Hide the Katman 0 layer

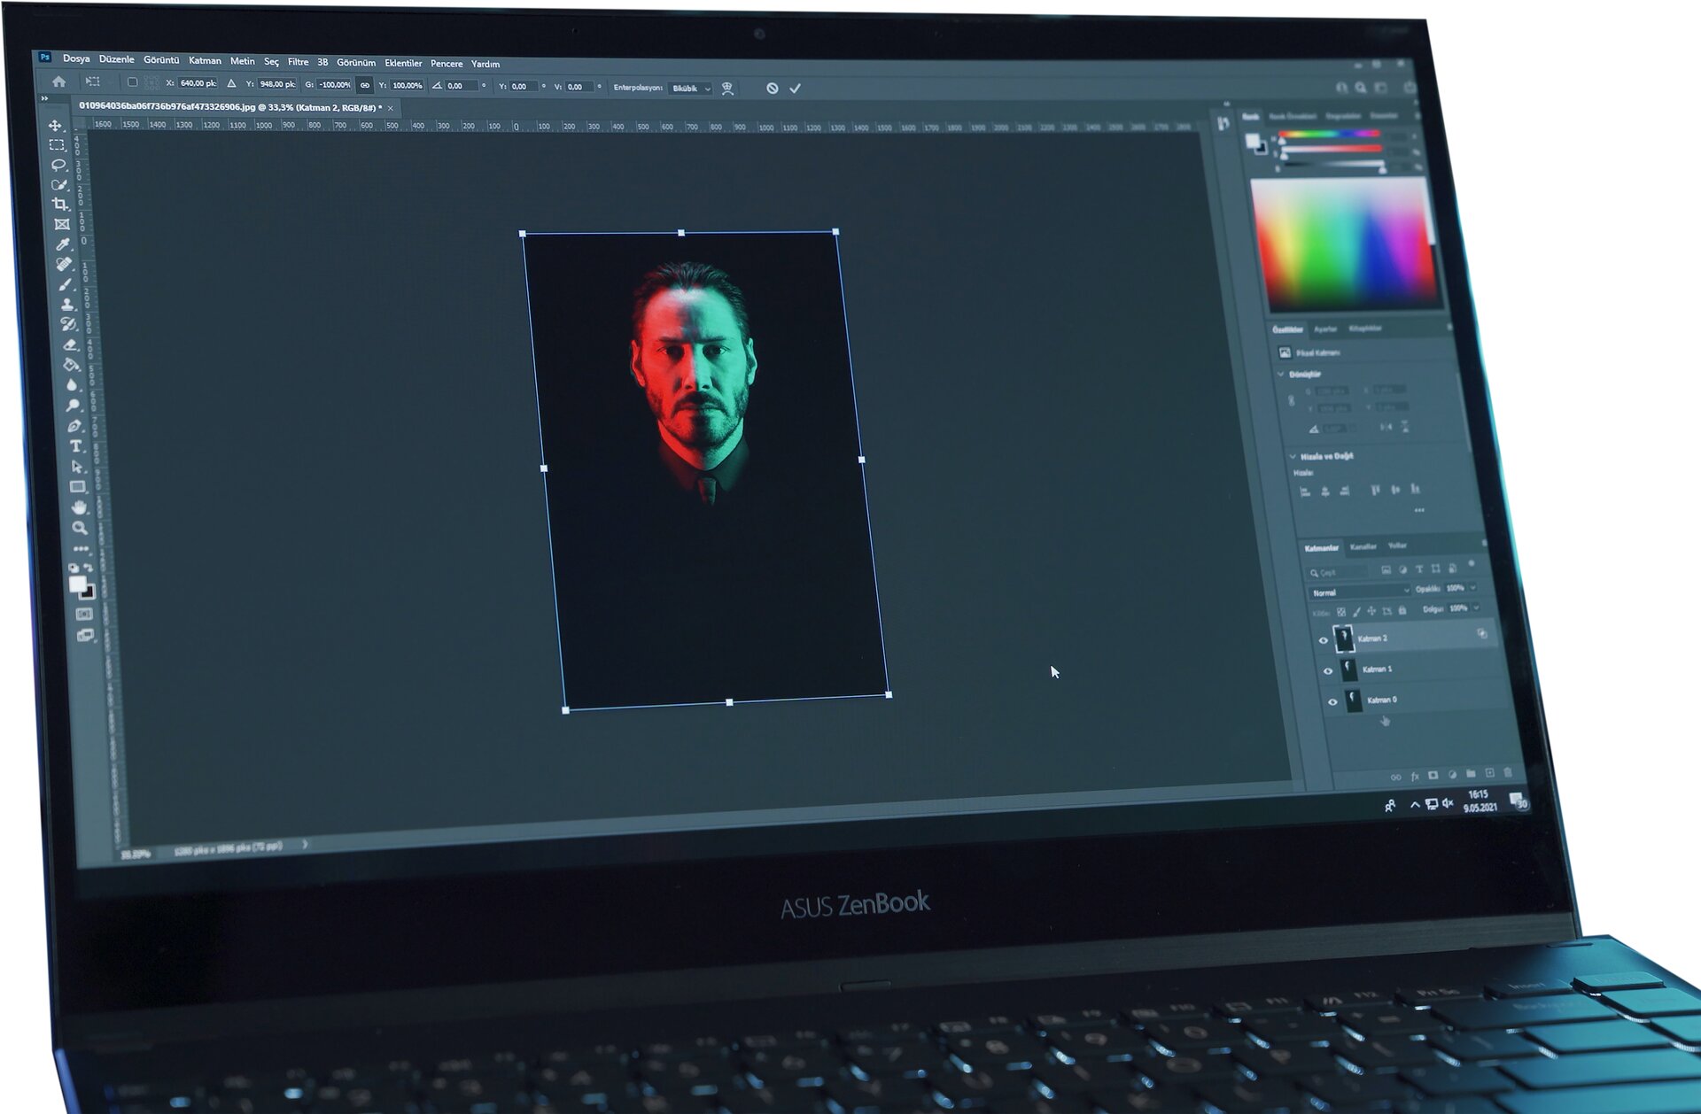(1333, 701)
